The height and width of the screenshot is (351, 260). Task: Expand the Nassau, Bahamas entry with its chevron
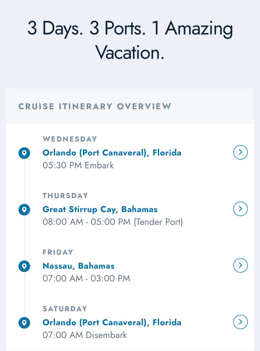coord(240,265)
